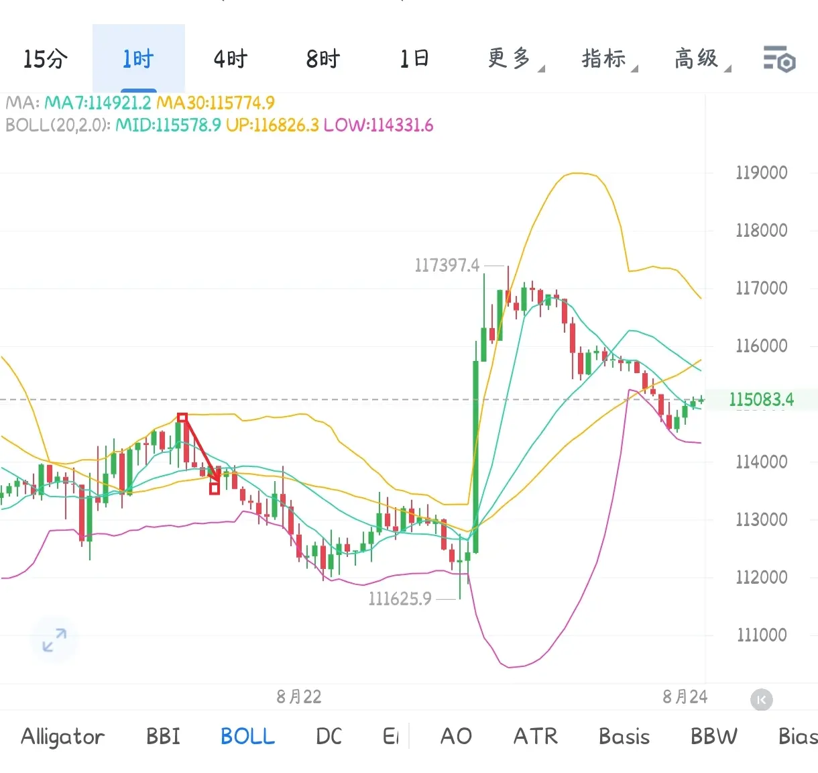
Task: Click the 117000 price axis label
Action: (762, 289)
